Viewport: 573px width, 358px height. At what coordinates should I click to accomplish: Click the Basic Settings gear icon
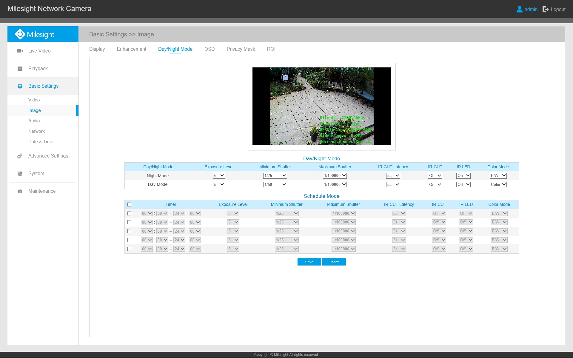20,86
